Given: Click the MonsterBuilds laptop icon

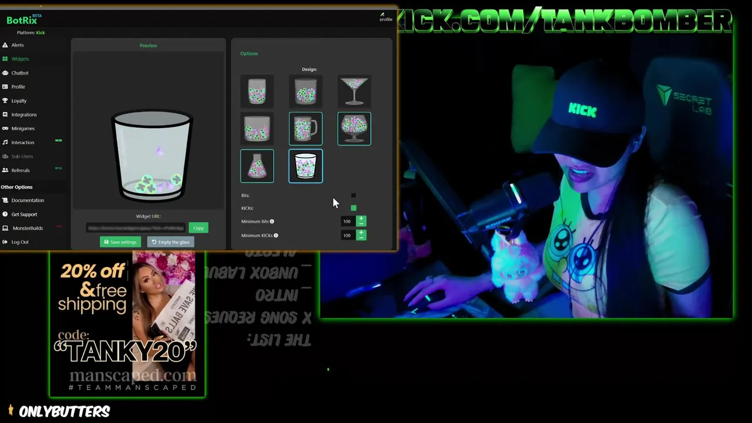Looking at the screenshot, I should click(5, 228).
